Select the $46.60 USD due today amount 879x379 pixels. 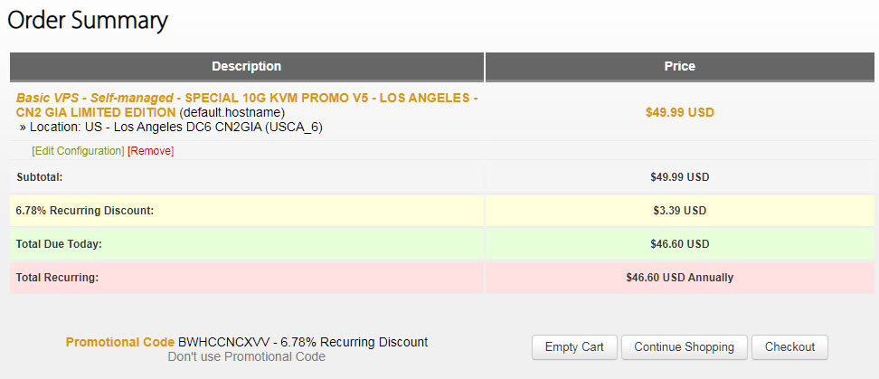pyautogui.click(x=679, y=244)
